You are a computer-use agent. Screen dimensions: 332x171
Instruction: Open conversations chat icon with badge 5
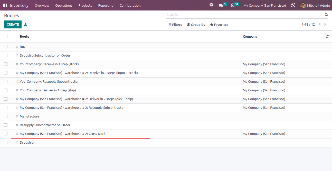point(221,5)
